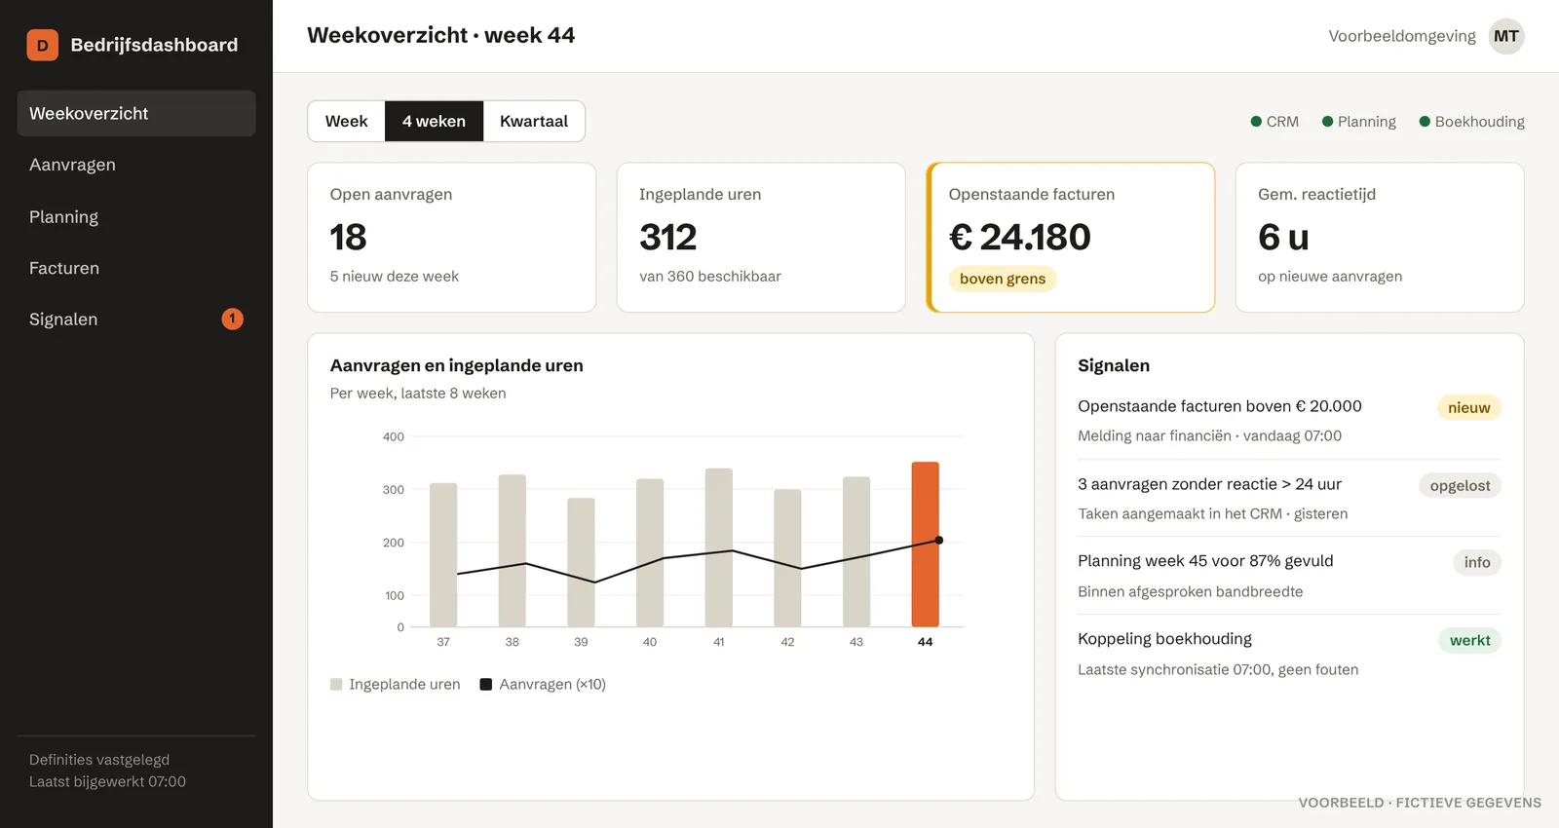Click the Aanvragen (×10) legend swatch
The height and width of the screenshot is (828, 1559).
click(486, 685)
